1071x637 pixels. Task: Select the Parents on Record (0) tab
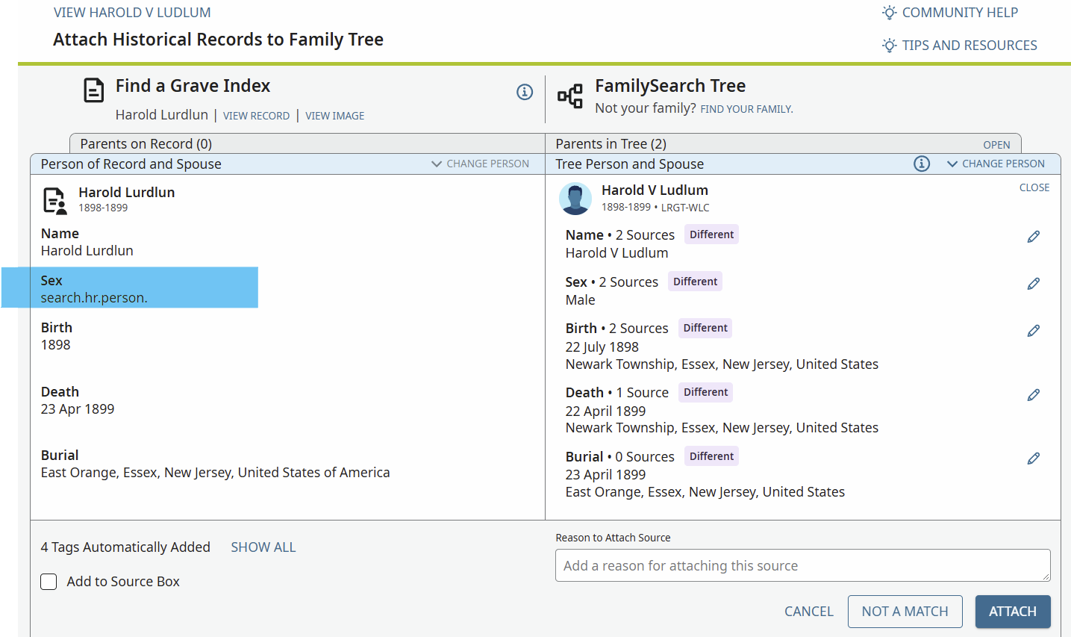(x=146, y=144)
